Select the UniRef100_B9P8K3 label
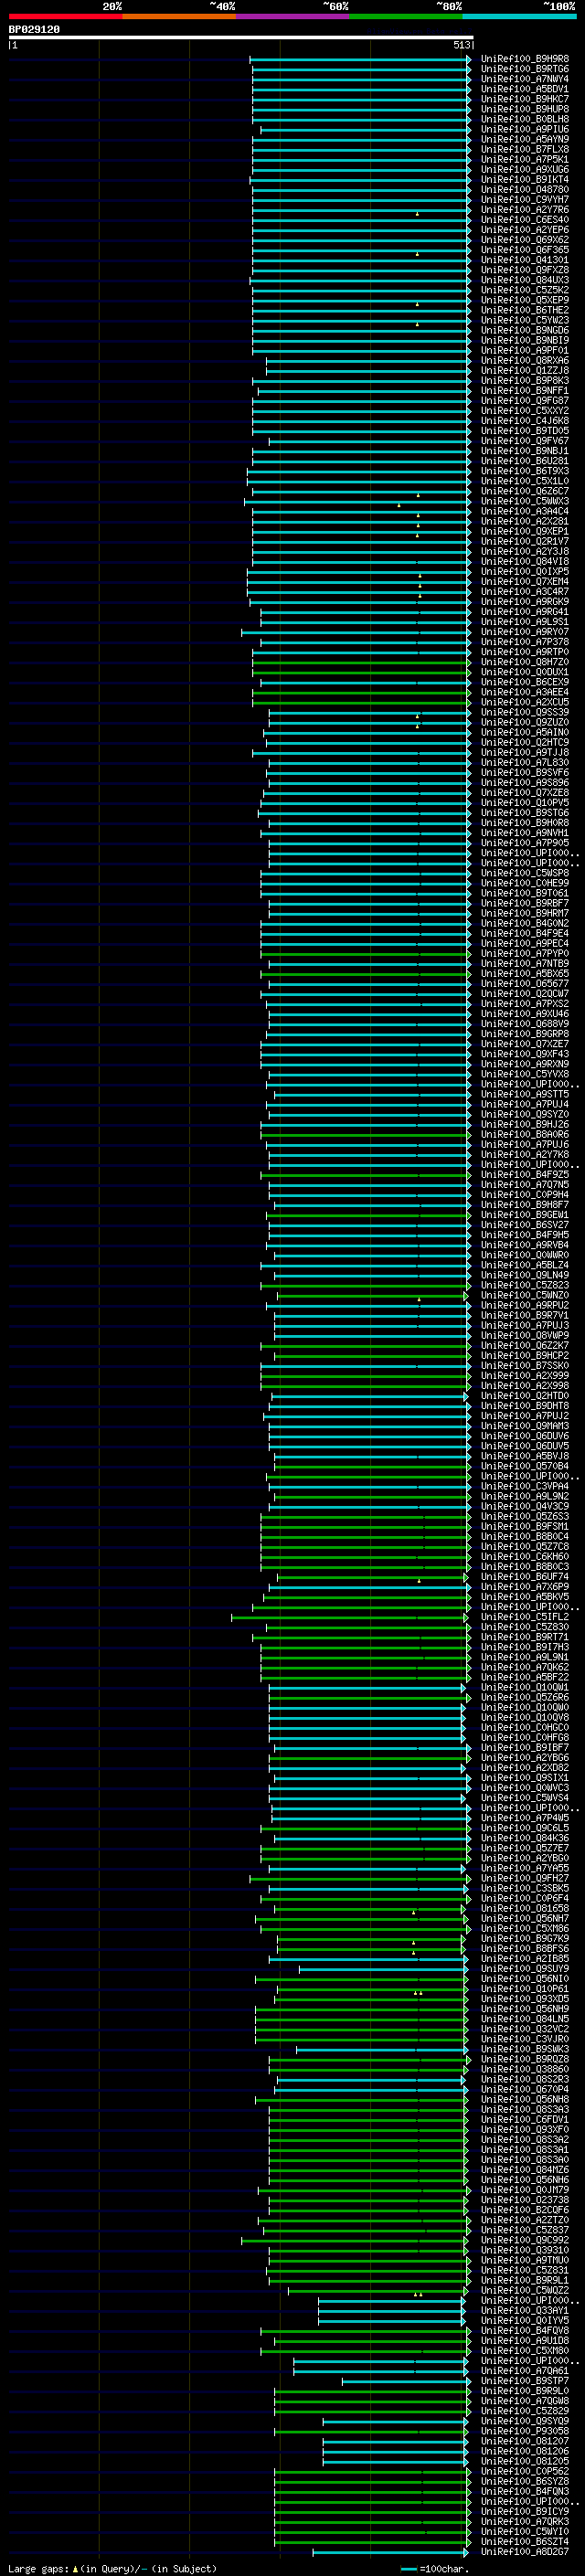The image size is (585, 2576). tap(525, 380)
